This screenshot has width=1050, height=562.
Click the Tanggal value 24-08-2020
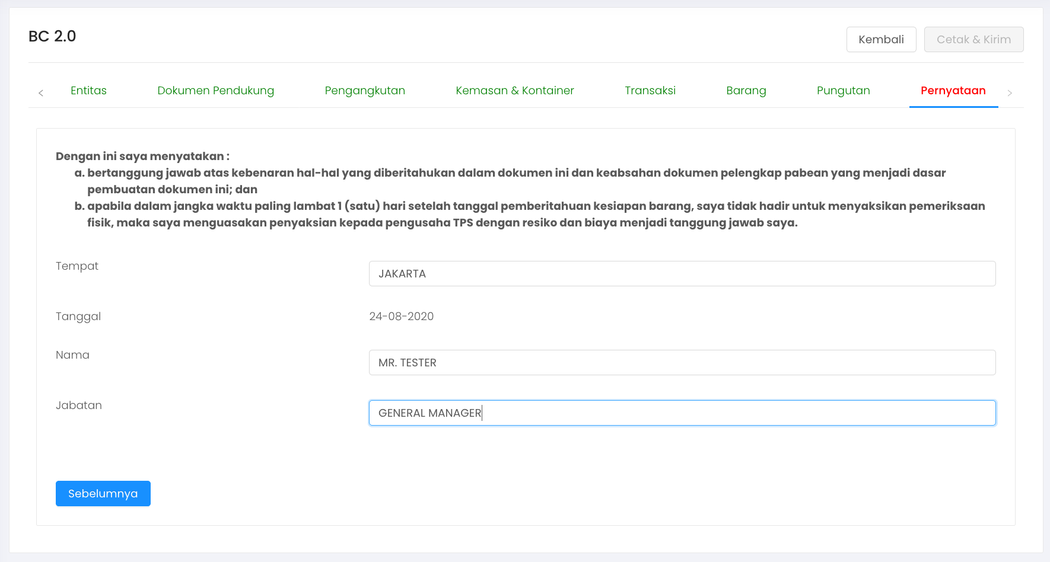[x=401, y=317]
